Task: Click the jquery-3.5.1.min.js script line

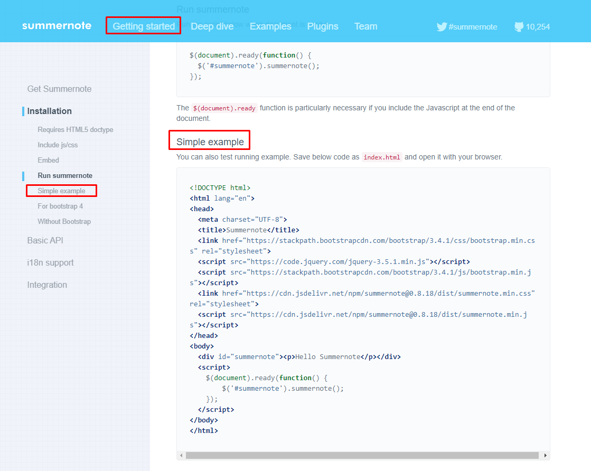Action: point(334,261)
